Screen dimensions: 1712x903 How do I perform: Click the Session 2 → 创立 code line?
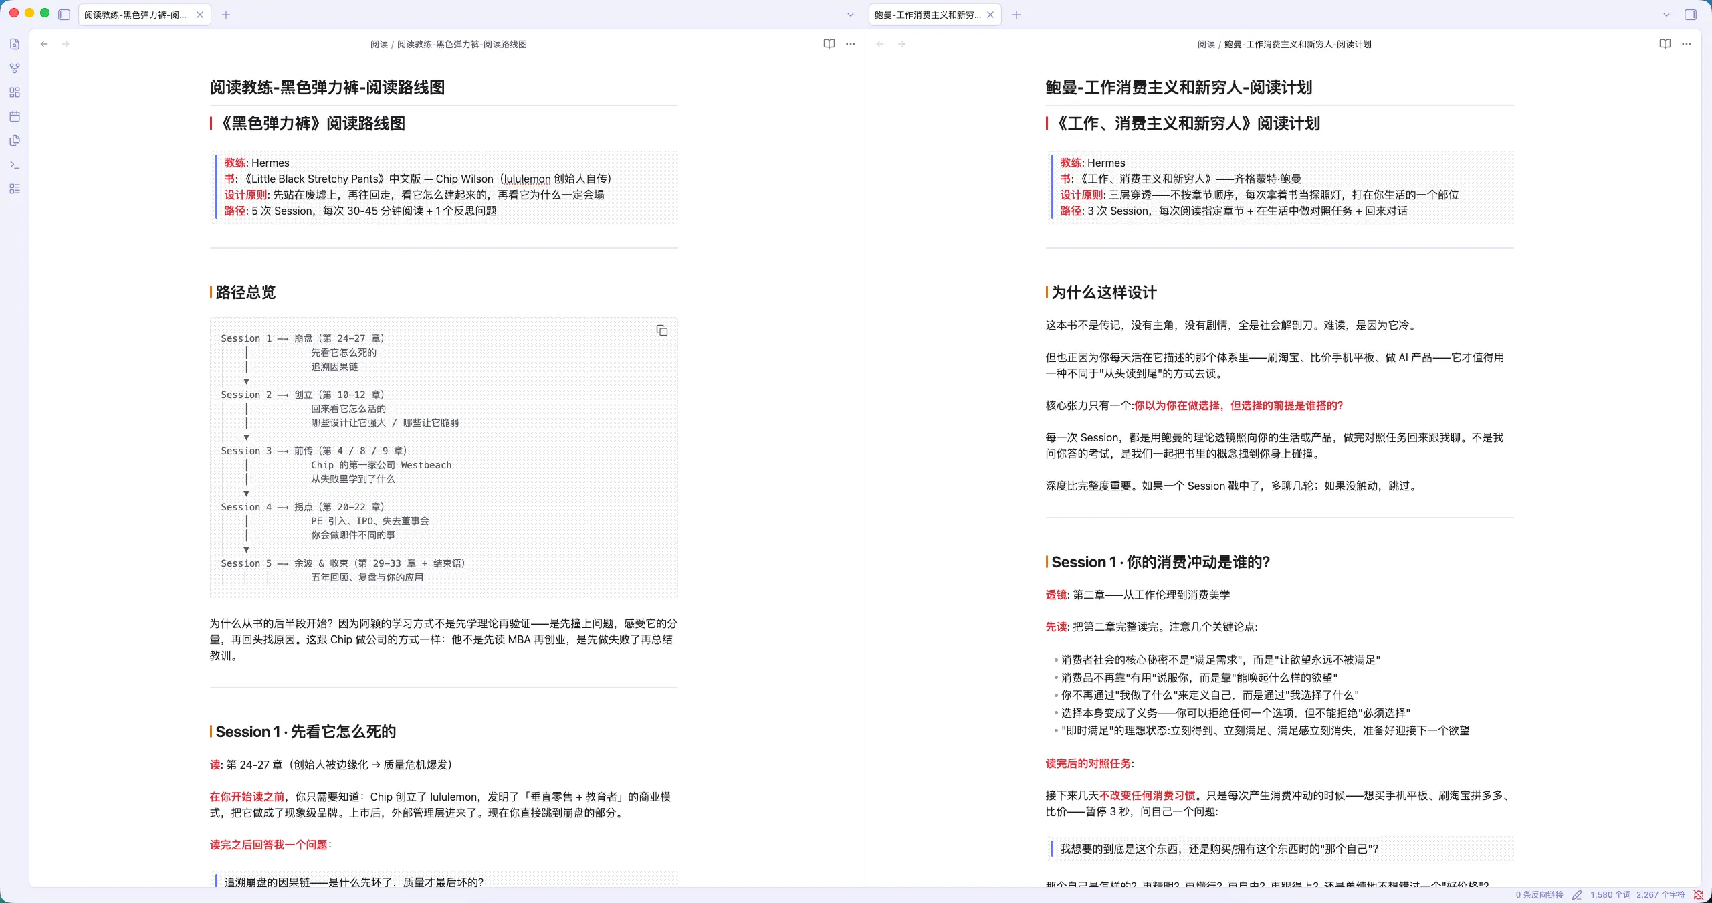tap(303, 395)
